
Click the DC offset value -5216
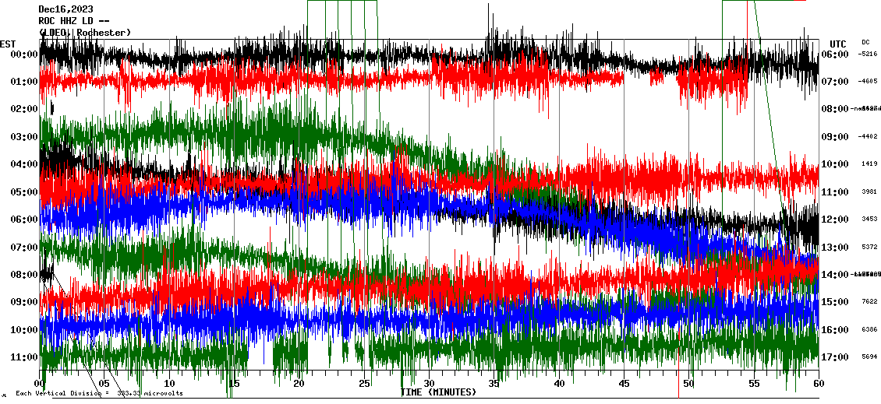[x=868, y=54]
